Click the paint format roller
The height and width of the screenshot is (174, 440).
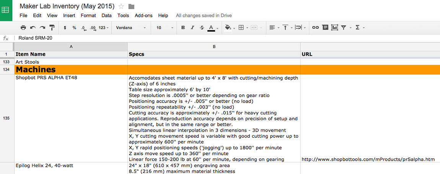(52, 27)
